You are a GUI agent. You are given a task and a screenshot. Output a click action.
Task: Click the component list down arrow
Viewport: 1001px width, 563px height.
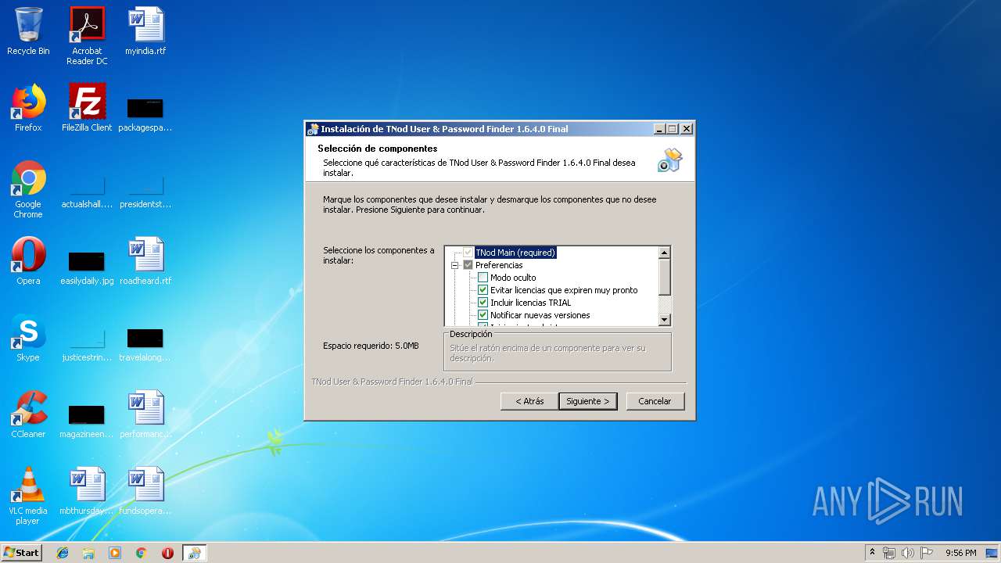pyautogui.click(x=665, y=320)
